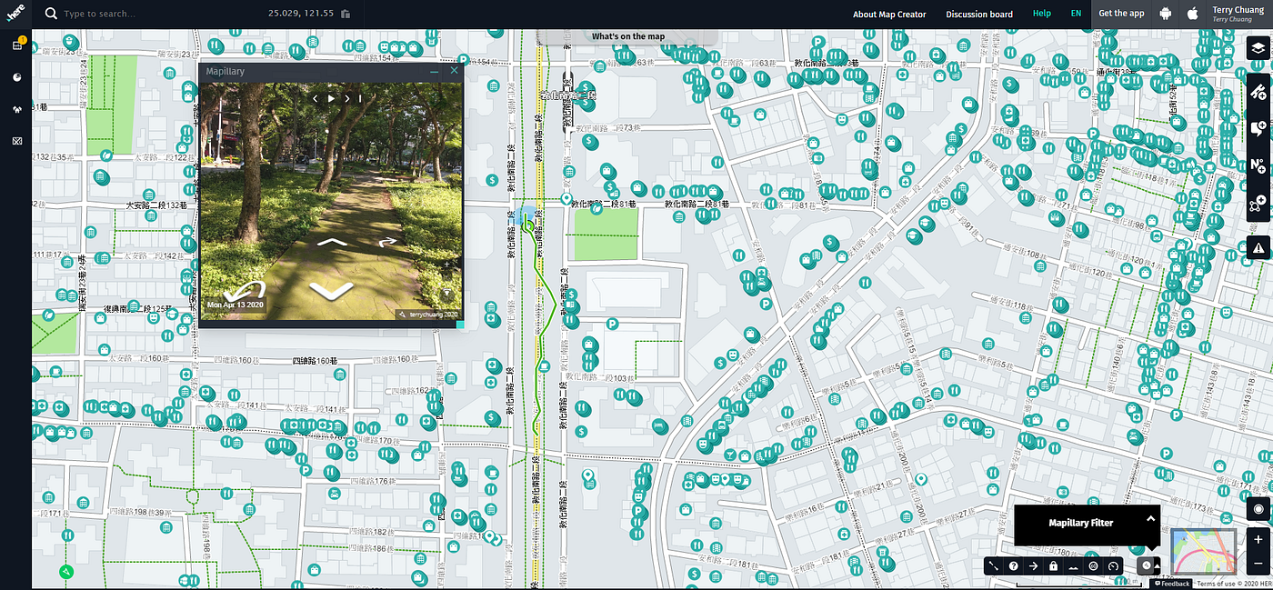
Task: Open the filter icon inside Mapillary viewer
Action: point(446,294)
